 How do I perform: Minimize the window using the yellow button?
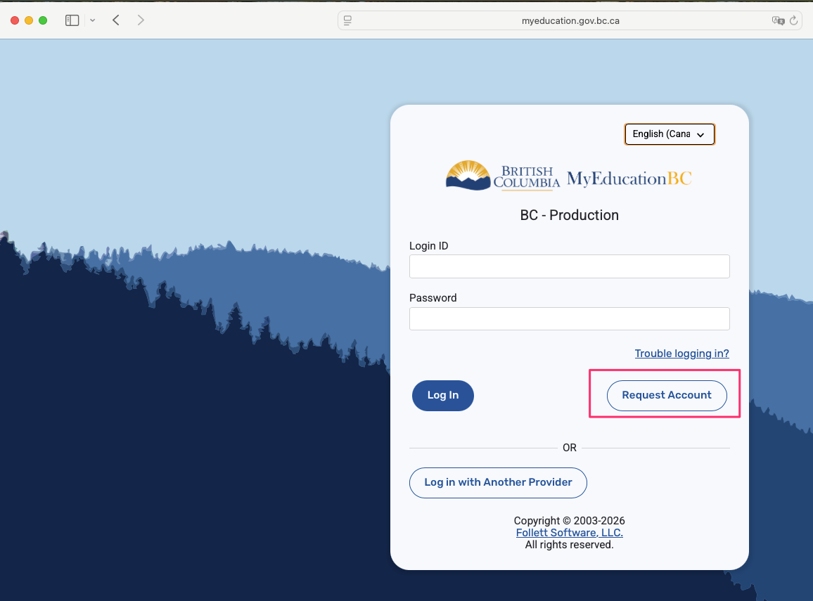[29, 20]
